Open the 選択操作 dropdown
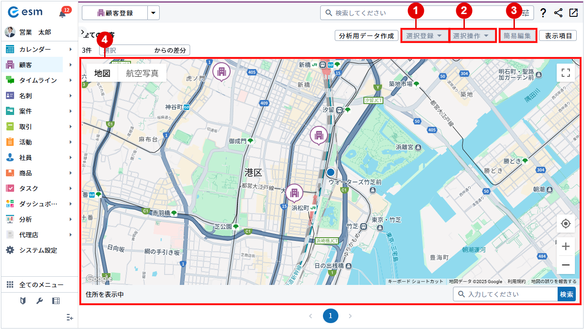Image resolution: width=584 pixels, height=329 pixels. 471,35
